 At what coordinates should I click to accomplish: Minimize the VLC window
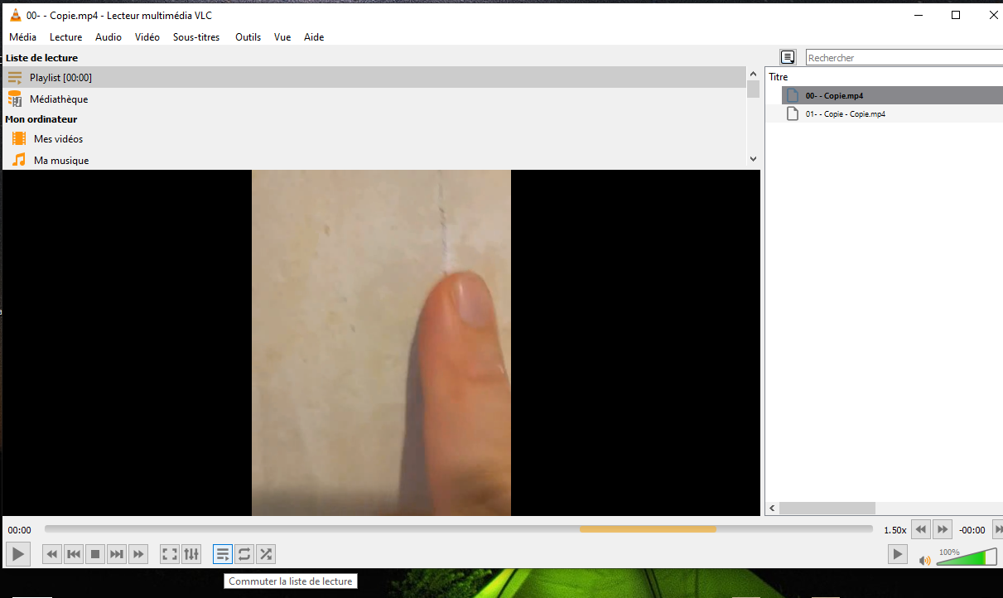[918, 15]
